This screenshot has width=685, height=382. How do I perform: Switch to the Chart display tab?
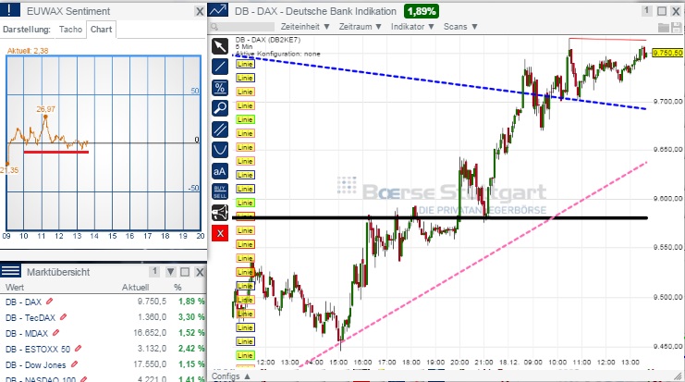(102, 30)
